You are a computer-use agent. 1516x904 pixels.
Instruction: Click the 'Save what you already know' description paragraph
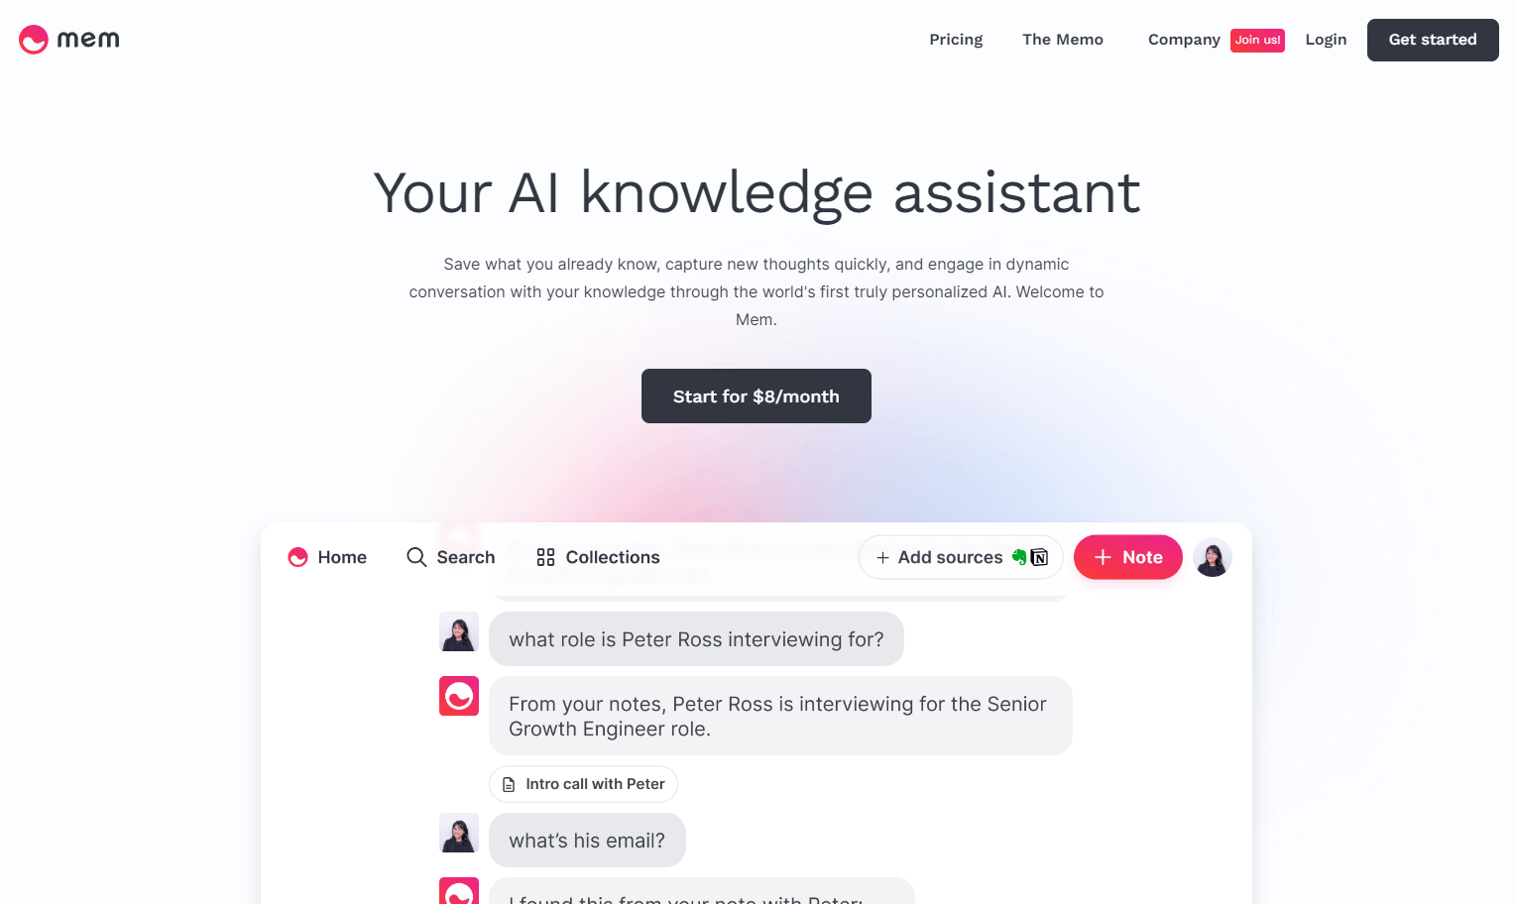coord(757,291)
